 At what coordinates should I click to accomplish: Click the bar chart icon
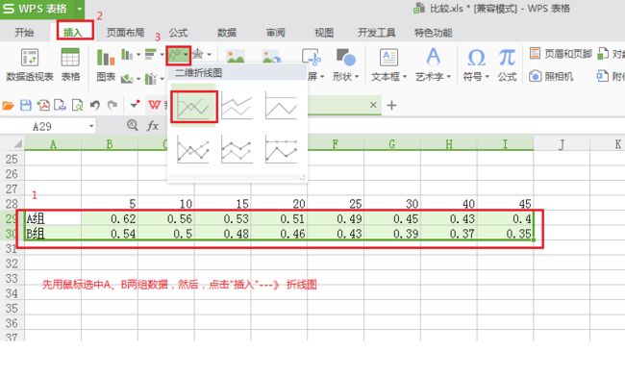[150, 54]
